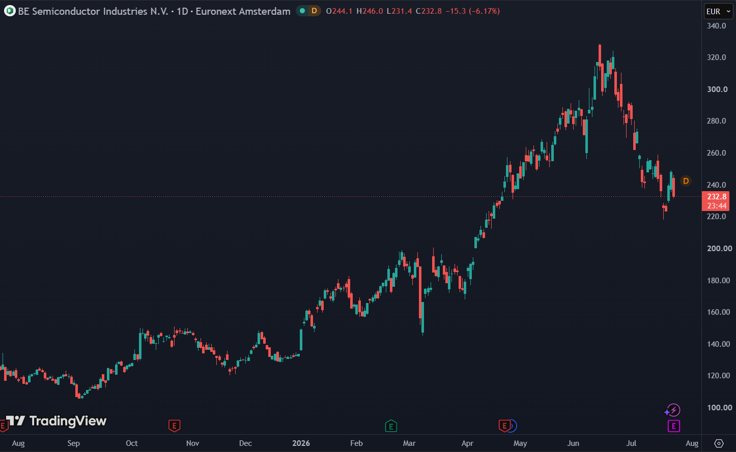Click the 180.00 price axis label
Viewport: 736px width, 452px height.
click(x=718, y=281)
